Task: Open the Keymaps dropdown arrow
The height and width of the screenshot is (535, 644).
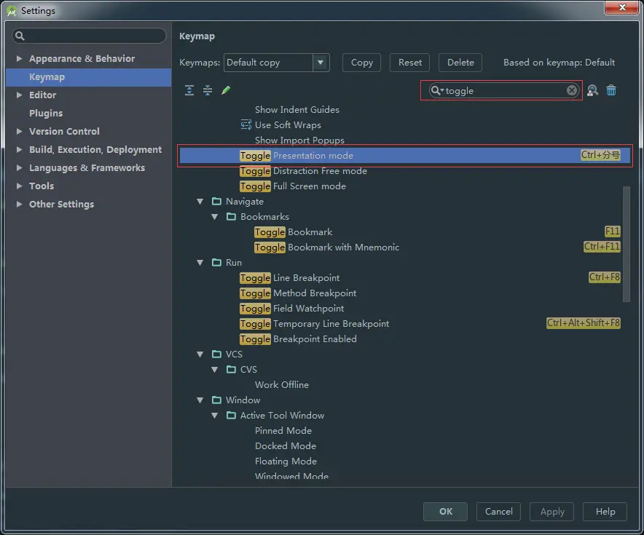Action: tap(321, 63)
